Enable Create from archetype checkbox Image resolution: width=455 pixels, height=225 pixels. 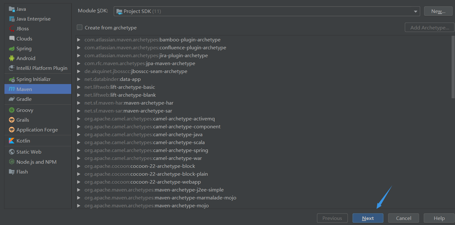79,27
